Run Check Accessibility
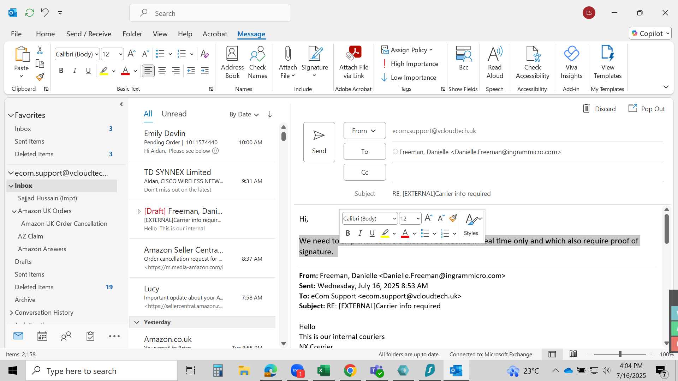This screenshot has width=678, height=381. [x=532, y=63]
